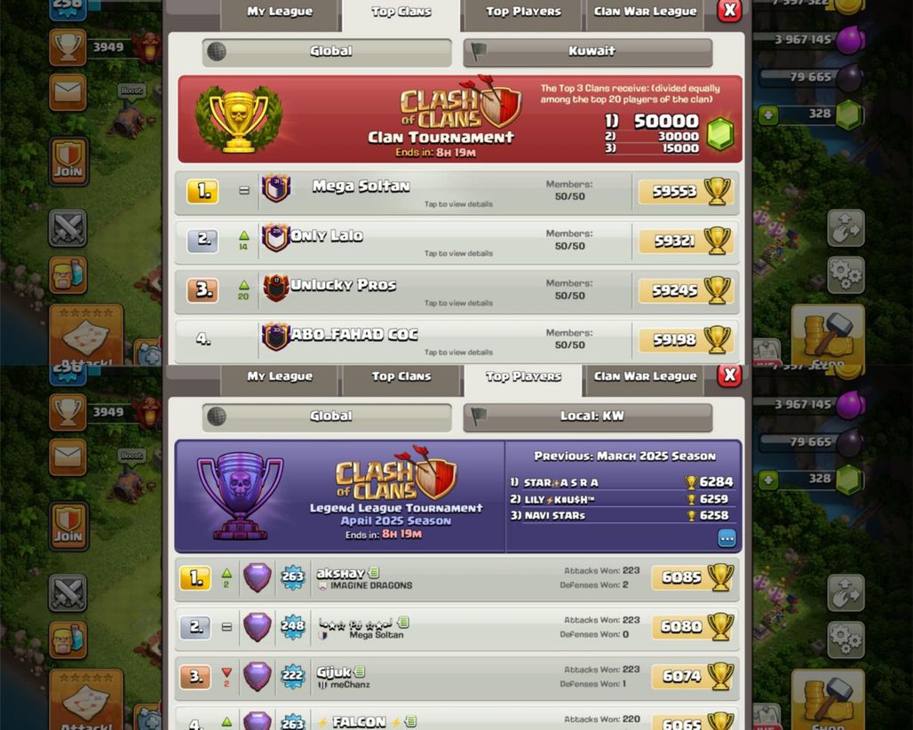Select the Local: KW players filter
913x730 pixels.
588,417
